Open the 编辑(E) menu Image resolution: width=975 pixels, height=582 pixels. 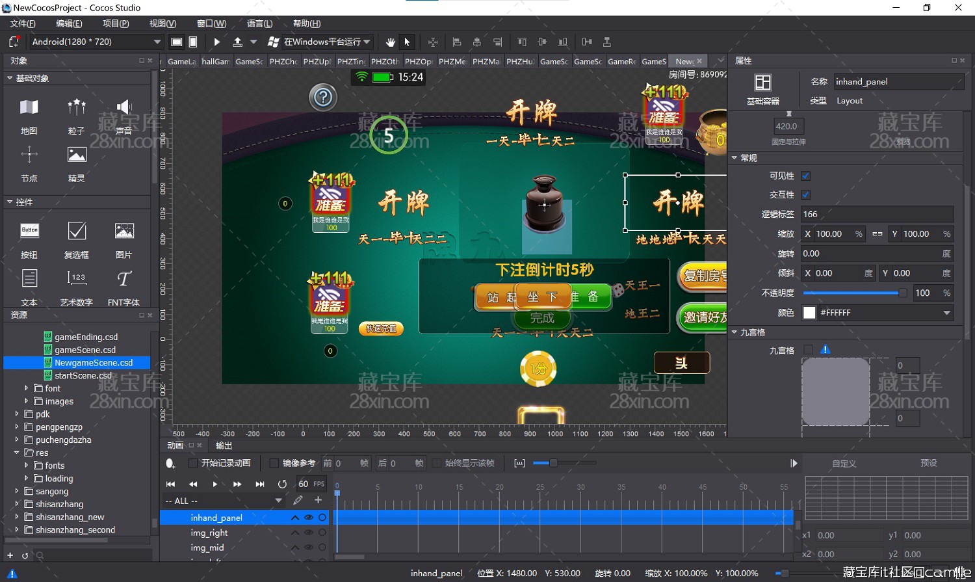coord(69,23)
